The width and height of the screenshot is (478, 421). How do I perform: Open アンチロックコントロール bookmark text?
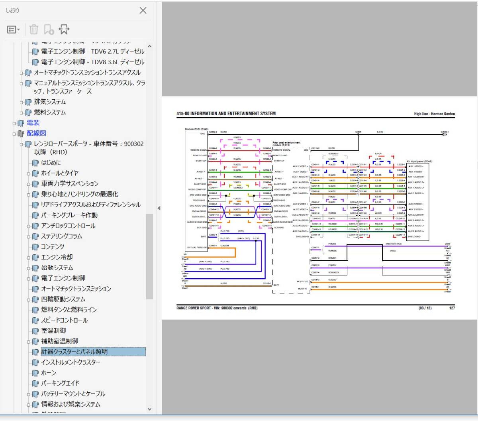point(68,226)
